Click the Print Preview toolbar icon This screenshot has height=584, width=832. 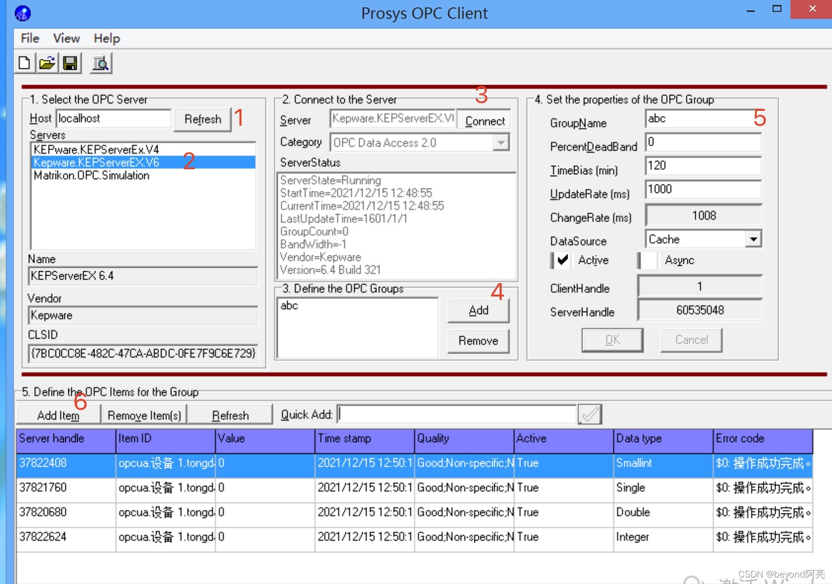point(101,63)
